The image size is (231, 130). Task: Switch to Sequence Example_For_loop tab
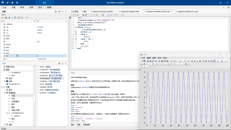point(188,11)
